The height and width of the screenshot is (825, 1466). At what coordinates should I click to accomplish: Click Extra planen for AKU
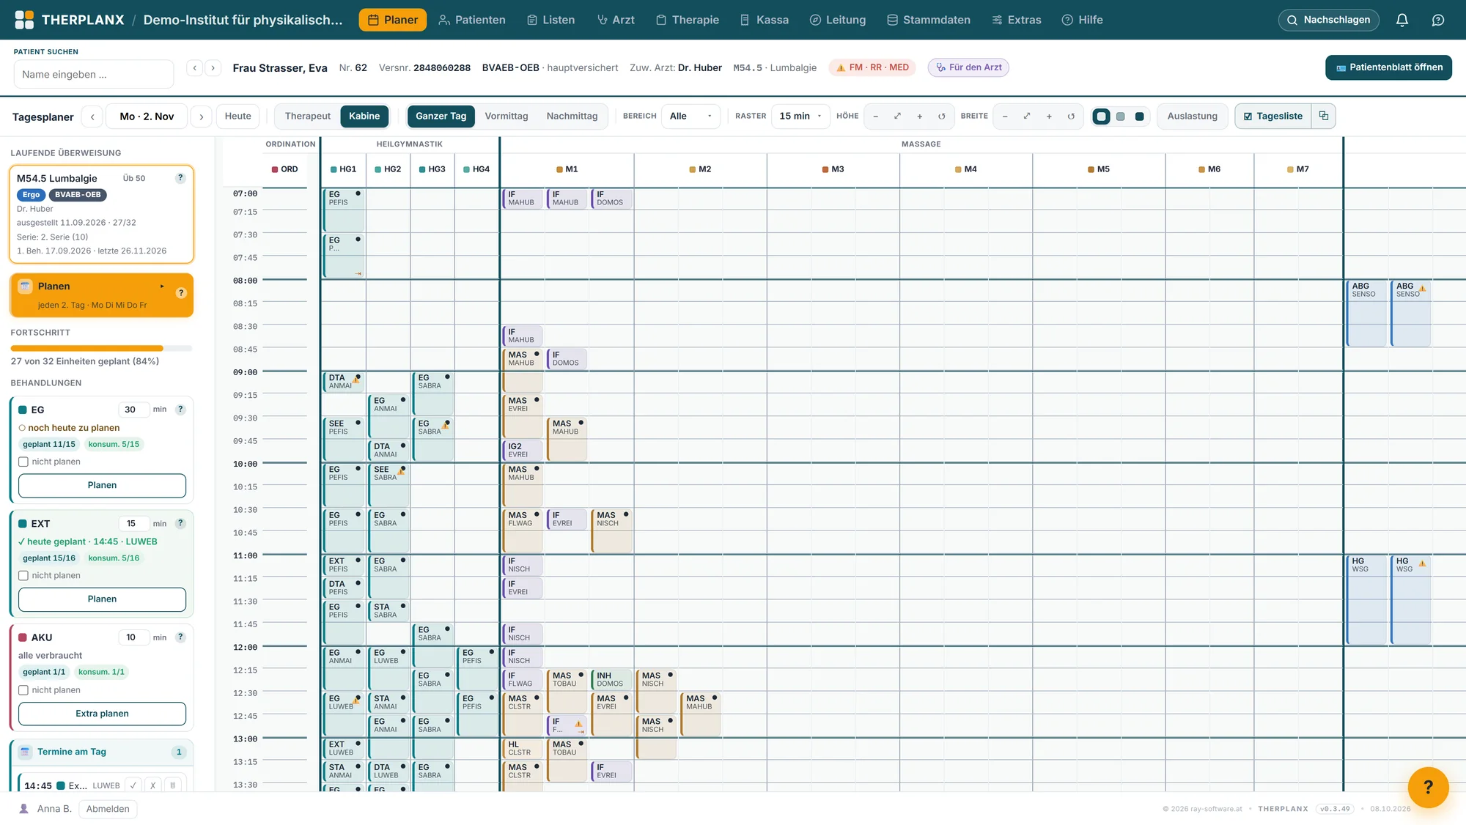point(102,714)
